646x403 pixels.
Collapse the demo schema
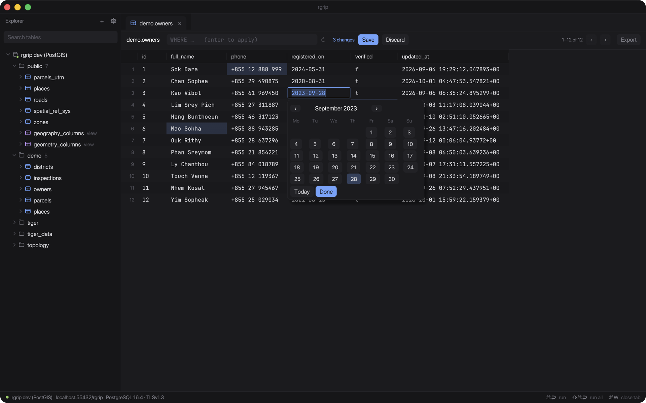click(x=14, y=155)
